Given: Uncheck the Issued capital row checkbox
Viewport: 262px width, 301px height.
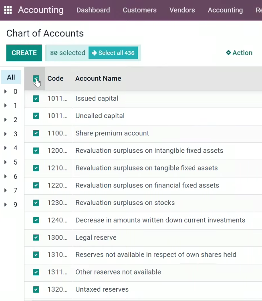Looking at the screenshot, I should [36, 99].
